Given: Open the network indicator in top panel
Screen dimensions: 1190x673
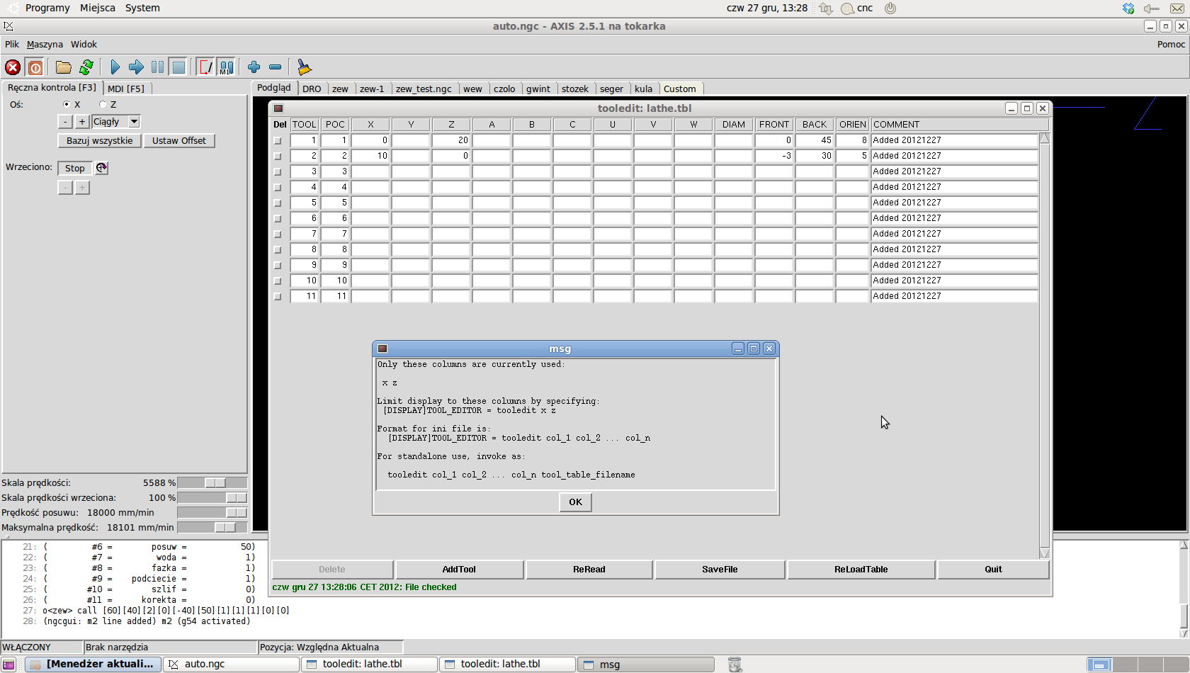Looking at the screenshot, I should pyautogui.click(x=826, y=9).
